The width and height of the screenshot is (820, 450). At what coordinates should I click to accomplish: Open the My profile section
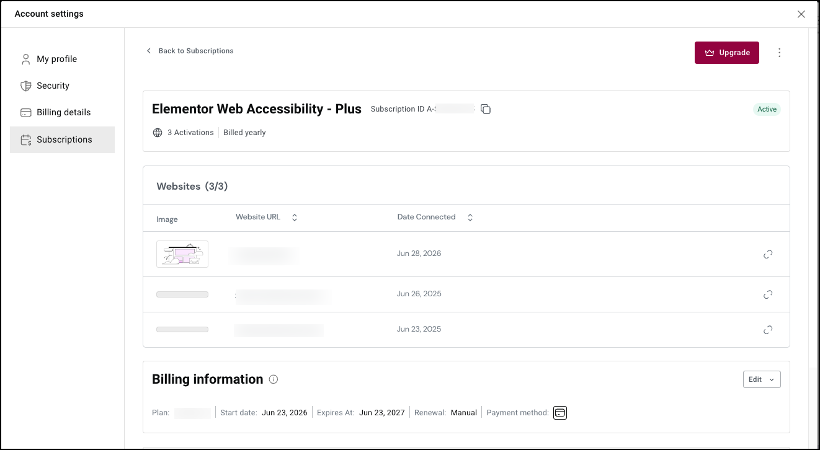62,59
